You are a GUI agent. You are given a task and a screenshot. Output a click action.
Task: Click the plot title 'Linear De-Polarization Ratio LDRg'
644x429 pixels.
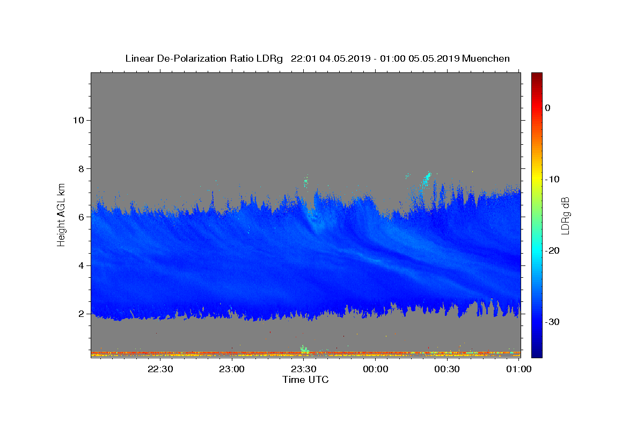[x=203, y=58]
